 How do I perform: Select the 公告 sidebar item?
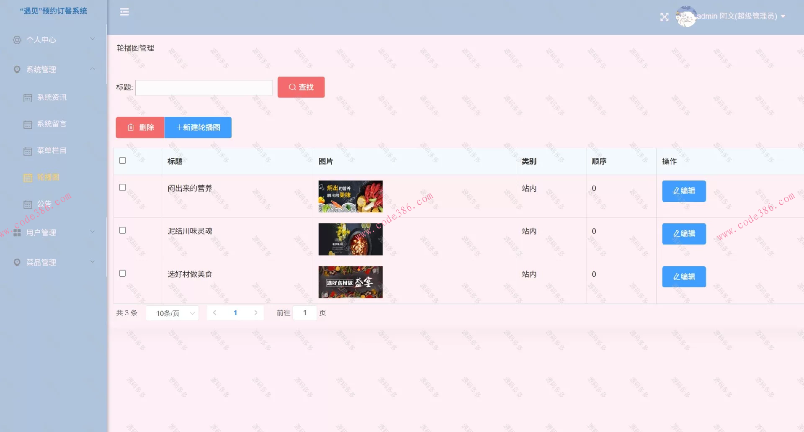tap(45, 204)
